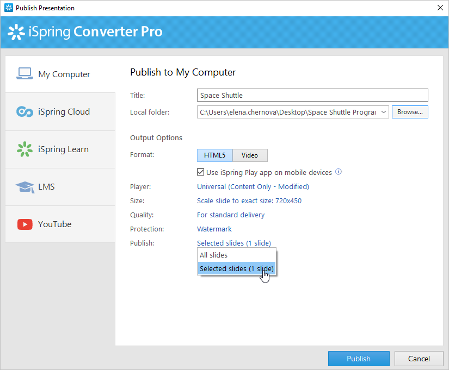449x370 pixels.
Task: Click the green iSpring Learn icon
Action: (24, 149)
